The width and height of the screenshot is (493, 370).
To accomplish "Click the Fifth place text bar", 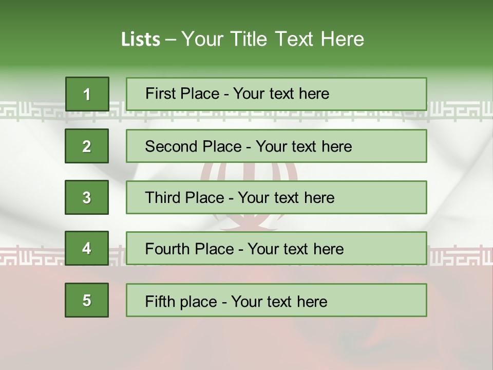I will [276, 300].
